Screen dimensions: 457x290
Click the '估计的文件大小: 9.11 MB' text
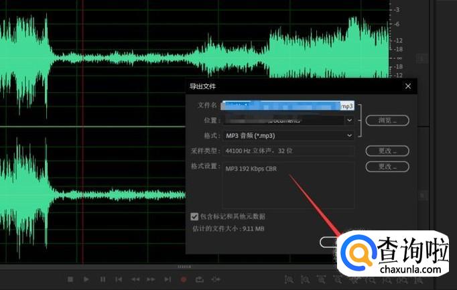tap(228, 229)
